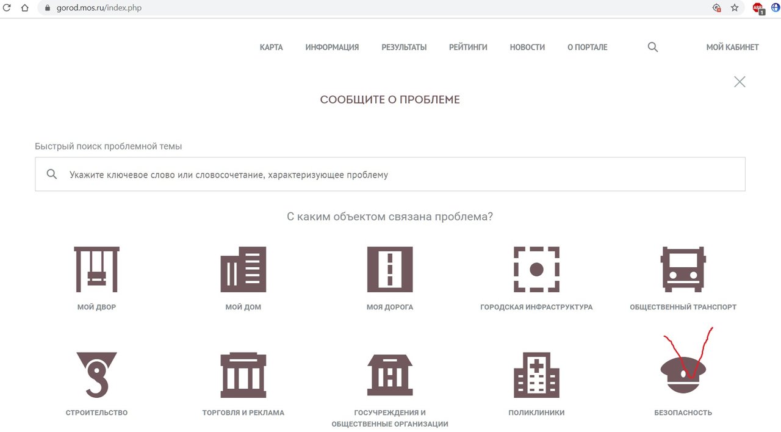The height and width of the screenshot is (432, 781).
Task: Select the «Мой дом» category icon
Action: (x=243, y=268)
